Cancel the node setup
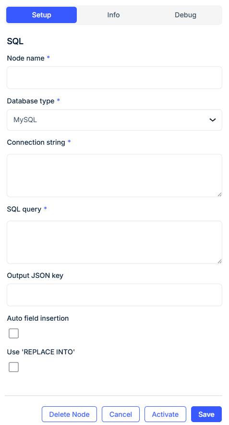The width and height of the screenshot is (229, 425). coord(121,414)
